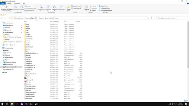Switch to the Вид ribbon tab
This screenshot has height=106, width=189.
point(24,3)
